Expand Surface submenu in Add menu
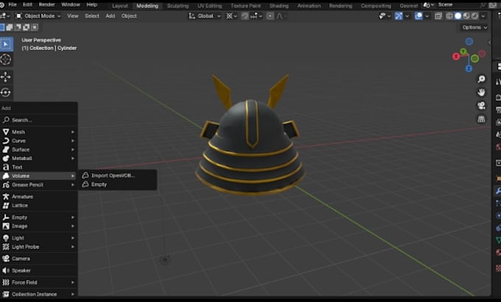501x302 pixels. [38, 149]
